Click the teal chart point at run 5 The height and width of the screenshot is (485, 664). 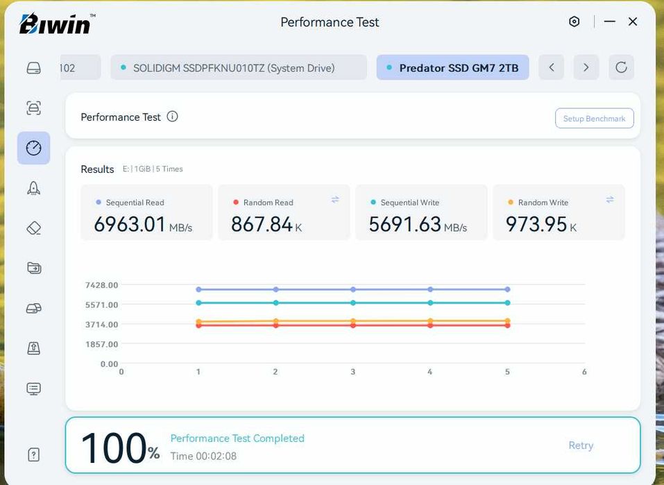point(507,303)
